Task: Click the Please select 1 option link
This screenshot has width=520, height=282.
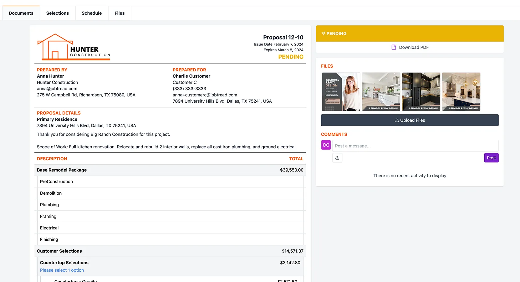Action: pyautogui.click(x=62, y=270)
